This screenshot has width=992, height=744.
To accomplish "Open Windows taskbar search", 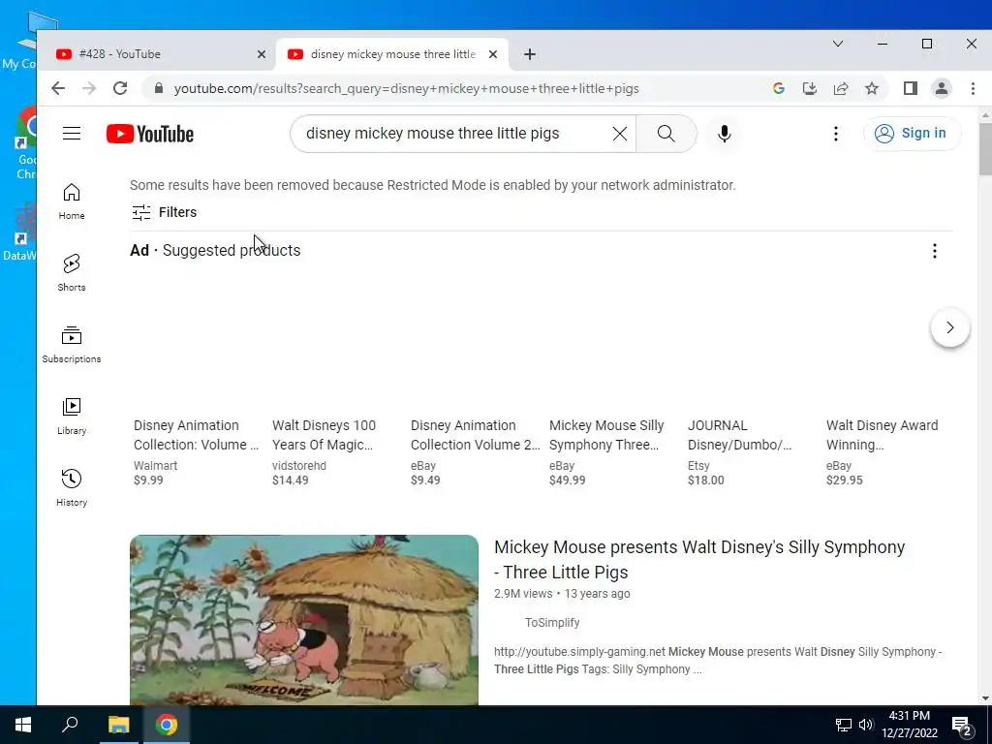I will pos(70,725).
